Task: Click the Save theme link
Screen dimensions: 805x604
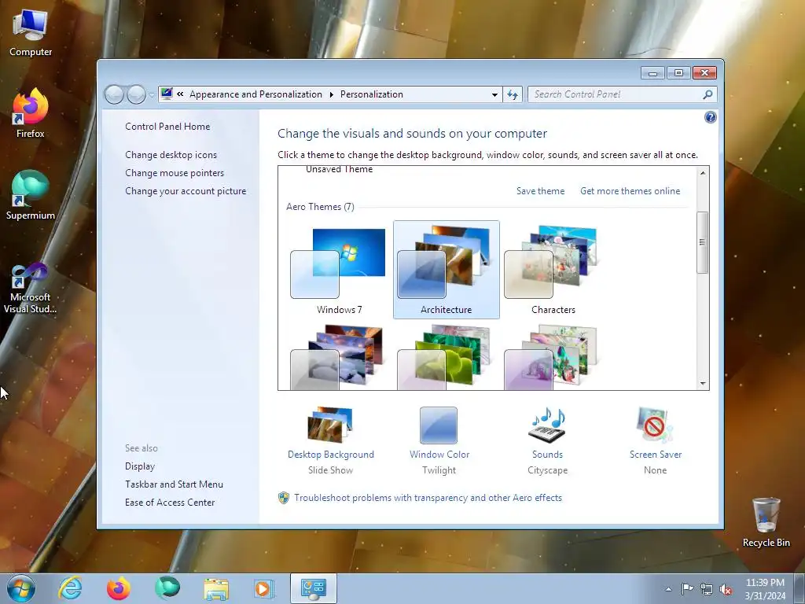Action: pos(540,191)
